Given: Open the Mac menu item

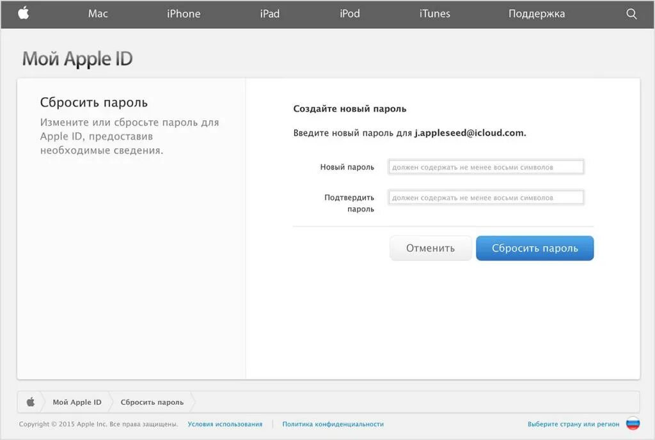Looking at the screenshot, I should (98, 13).
